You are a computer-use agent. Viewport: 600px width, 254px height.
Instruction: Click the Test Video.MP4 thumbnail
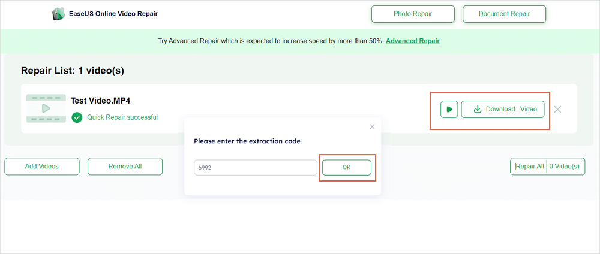46,108
